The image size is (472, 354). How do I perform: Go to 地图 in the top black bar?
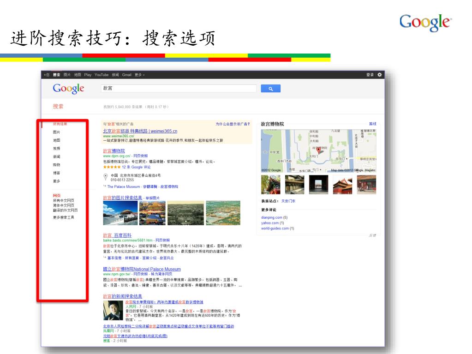(78, 75)
